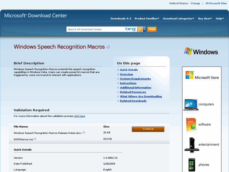Click the Windows phone icon
The image size is (229, 172).
click(192, 165)
